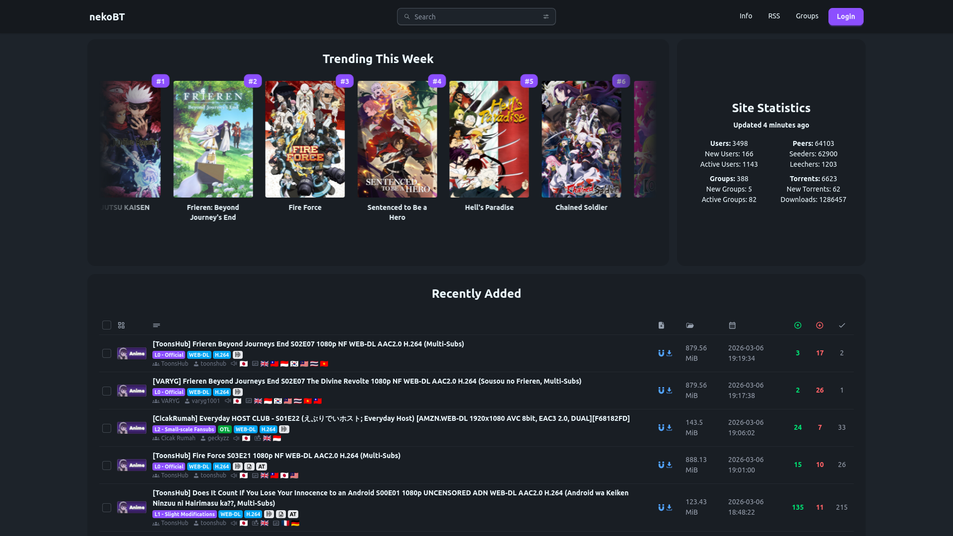Open advanced search filter options
Viewport: 953px width, 536px height.
pyautogui.click(x=546, y=17)
